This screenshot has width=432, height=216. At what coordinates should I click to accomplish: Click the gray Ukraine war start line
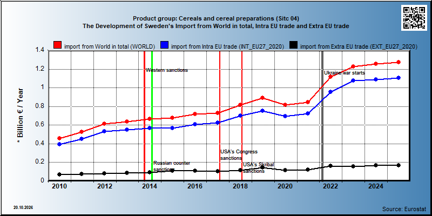pyautogui.click(x=322, y=116)
